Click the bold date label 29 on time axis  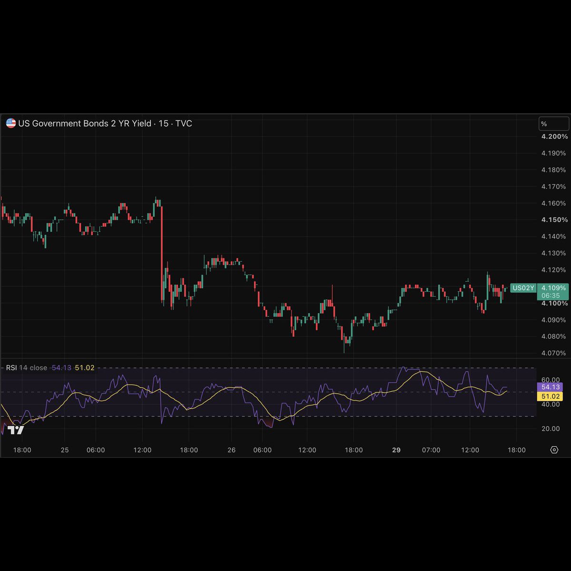tap(396, 450)
